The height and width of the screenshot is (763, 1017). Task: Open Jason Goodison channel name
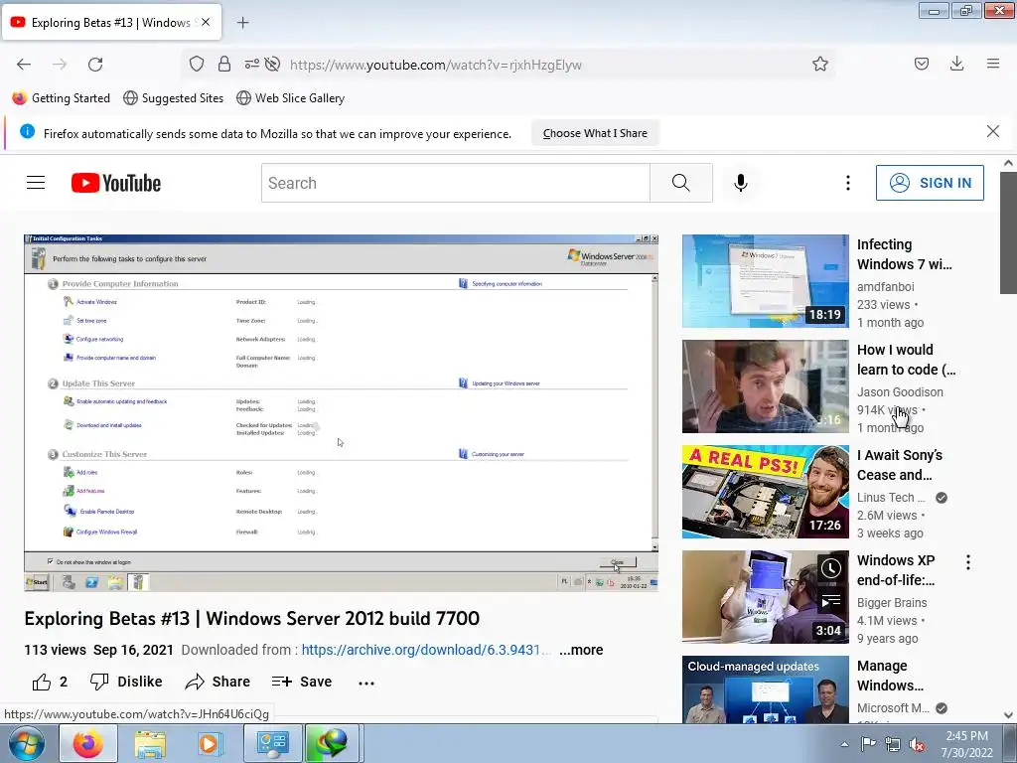(x=900, y=391)
